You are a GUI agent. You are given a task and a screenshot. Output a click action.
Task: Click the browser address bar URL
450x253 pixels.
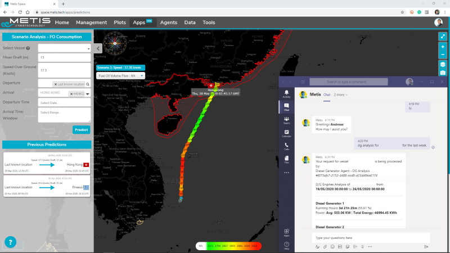click(65, 12)
